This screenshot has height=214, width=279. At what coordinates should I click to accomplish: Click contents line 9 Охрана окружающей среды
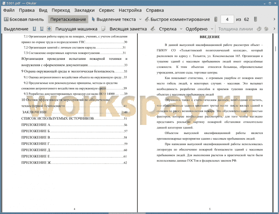pos(74,71)
